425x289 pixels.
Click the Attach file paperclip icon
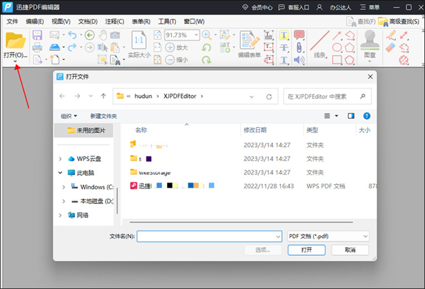click(x=299, y=48)
